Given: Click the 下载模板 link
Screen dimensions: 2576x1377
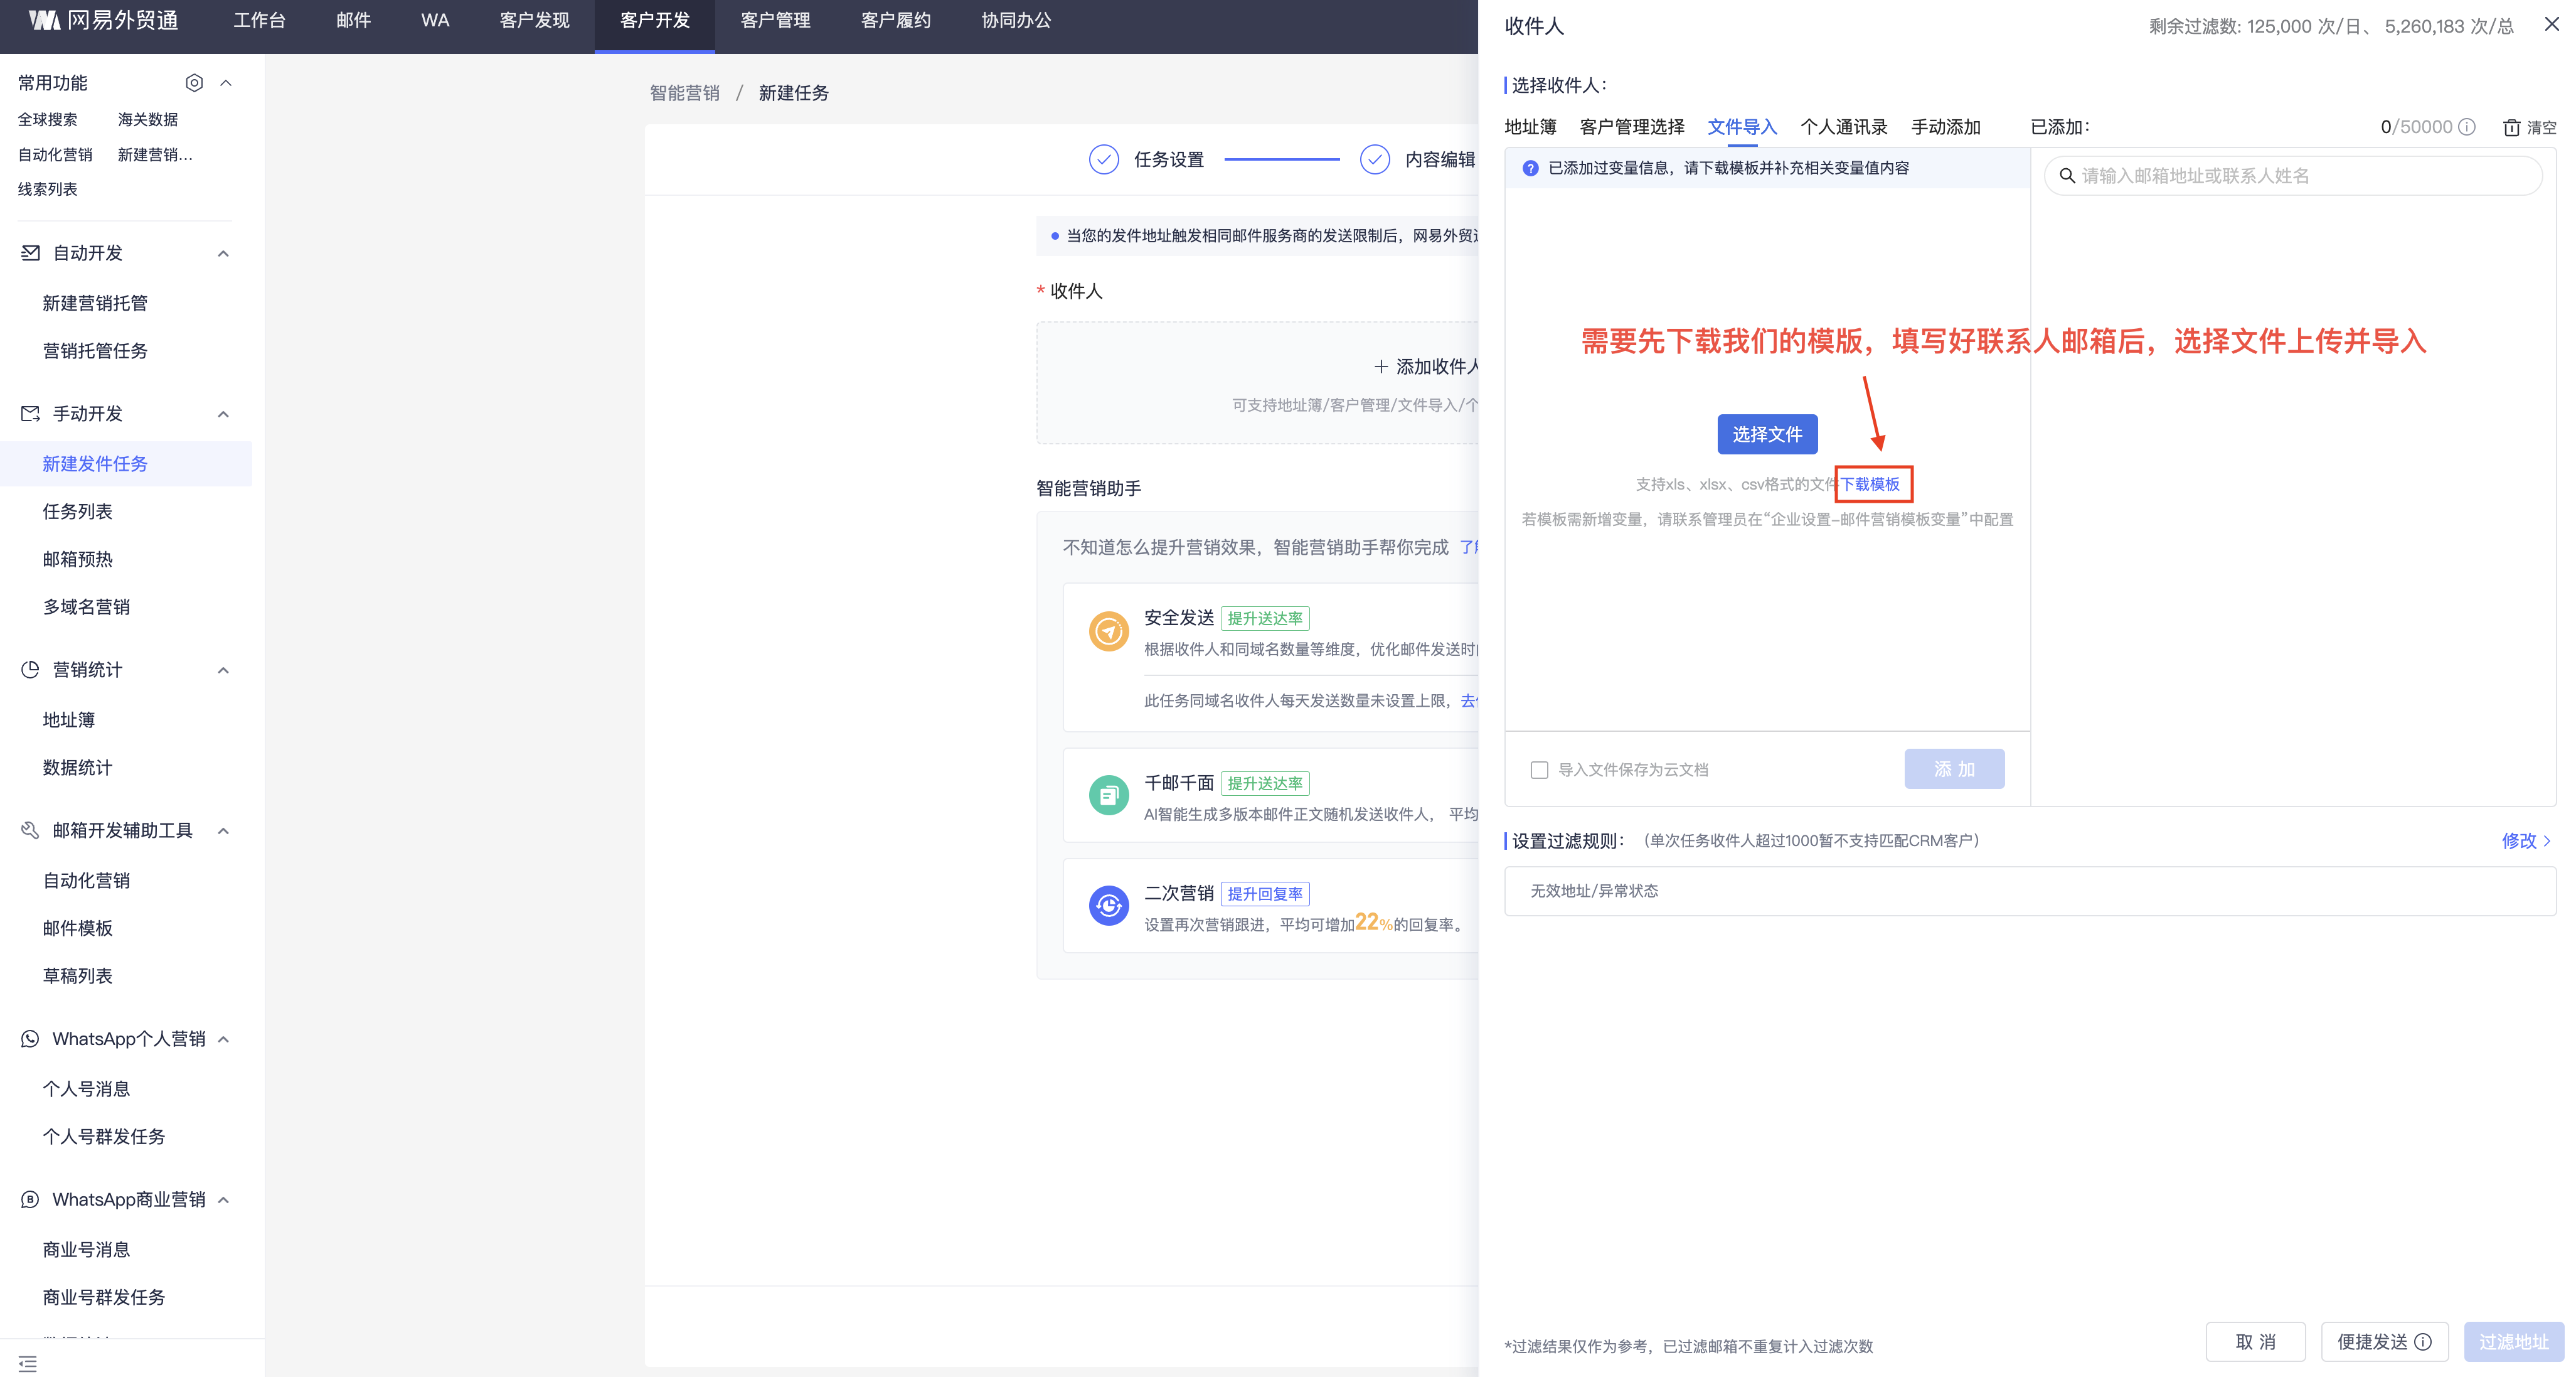Looking at the screenshot, I should point(1870,485).
